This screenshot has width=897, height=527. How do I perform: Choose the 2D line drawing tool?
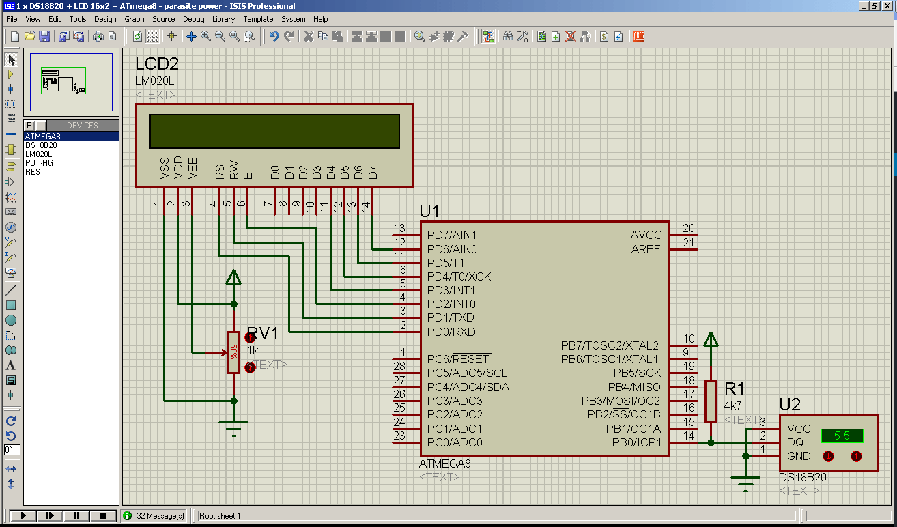(x=11, y=290)
